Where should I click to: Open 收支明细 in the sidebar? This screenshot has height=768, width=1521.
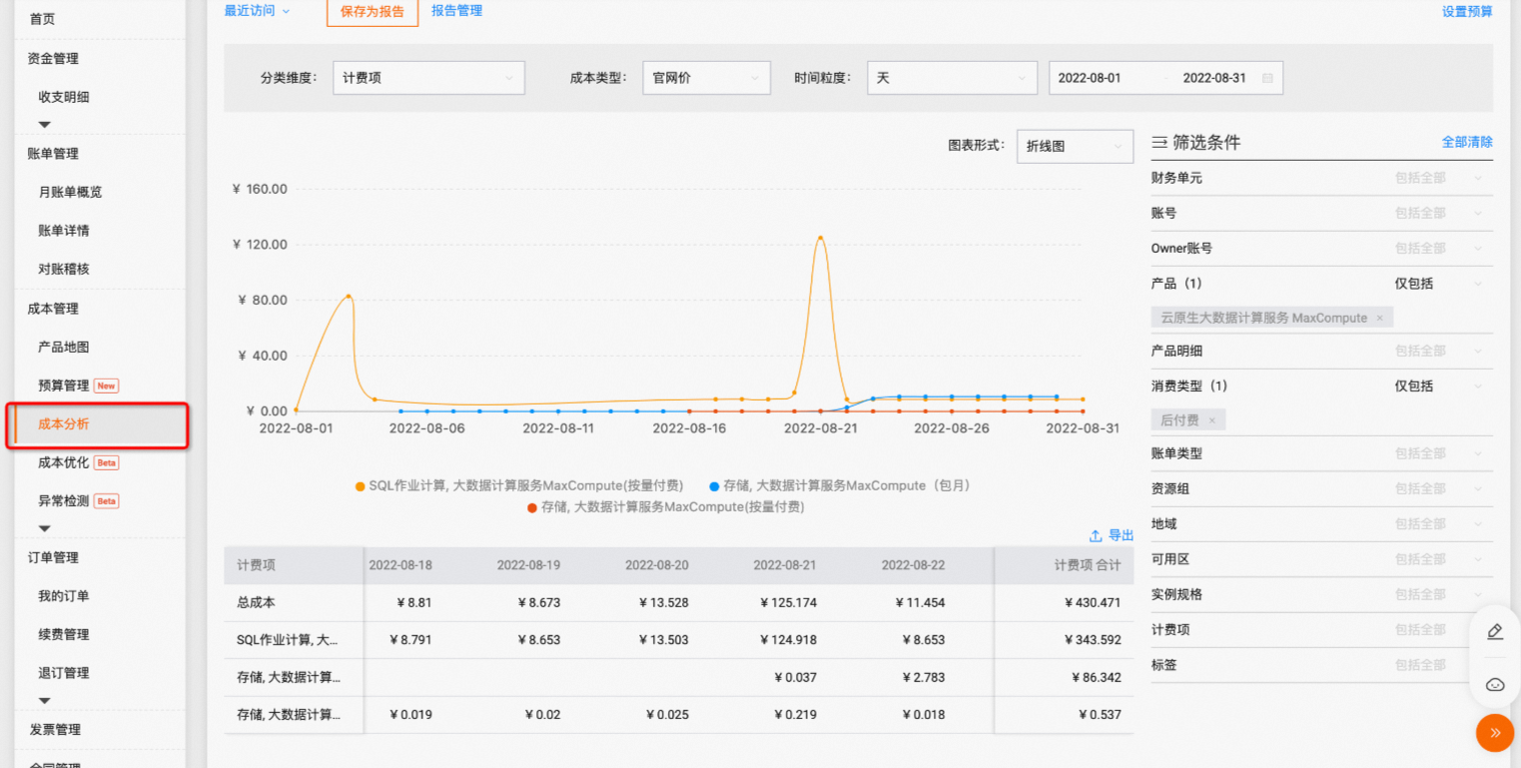tap(64, 97)
